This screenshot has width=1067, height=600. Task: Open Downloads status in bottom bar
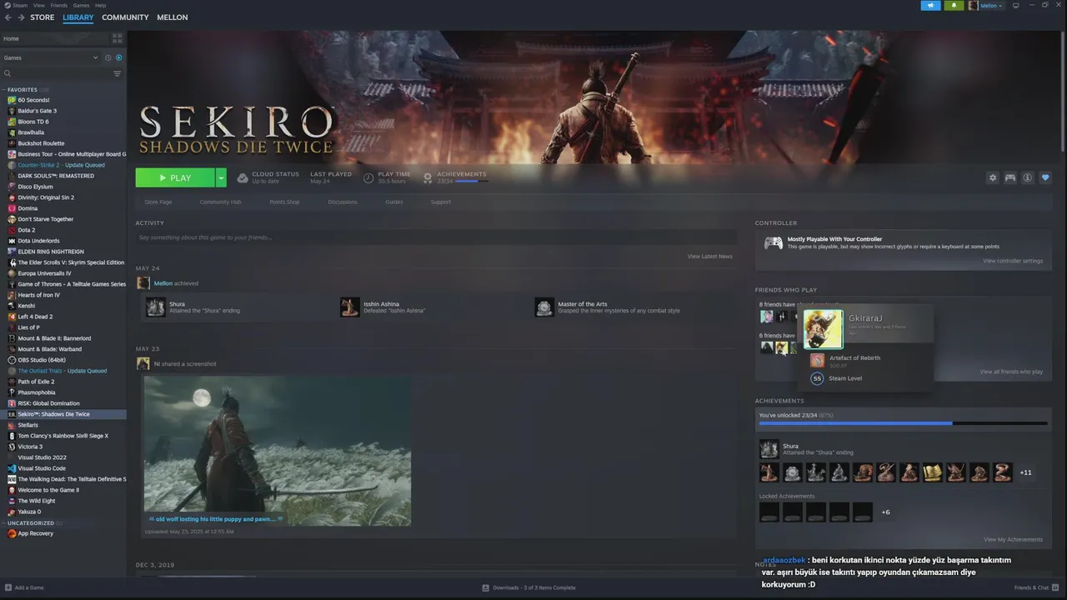click(x=528, y=587)
